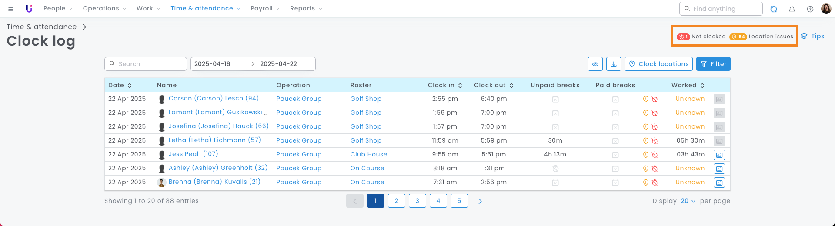Click the clock log Search field
The image size is (835, 226).
click(146, 64)
